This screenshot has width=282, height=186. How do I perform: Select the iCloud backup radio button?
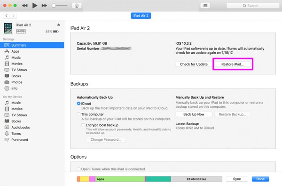click(x=78, y=104)
